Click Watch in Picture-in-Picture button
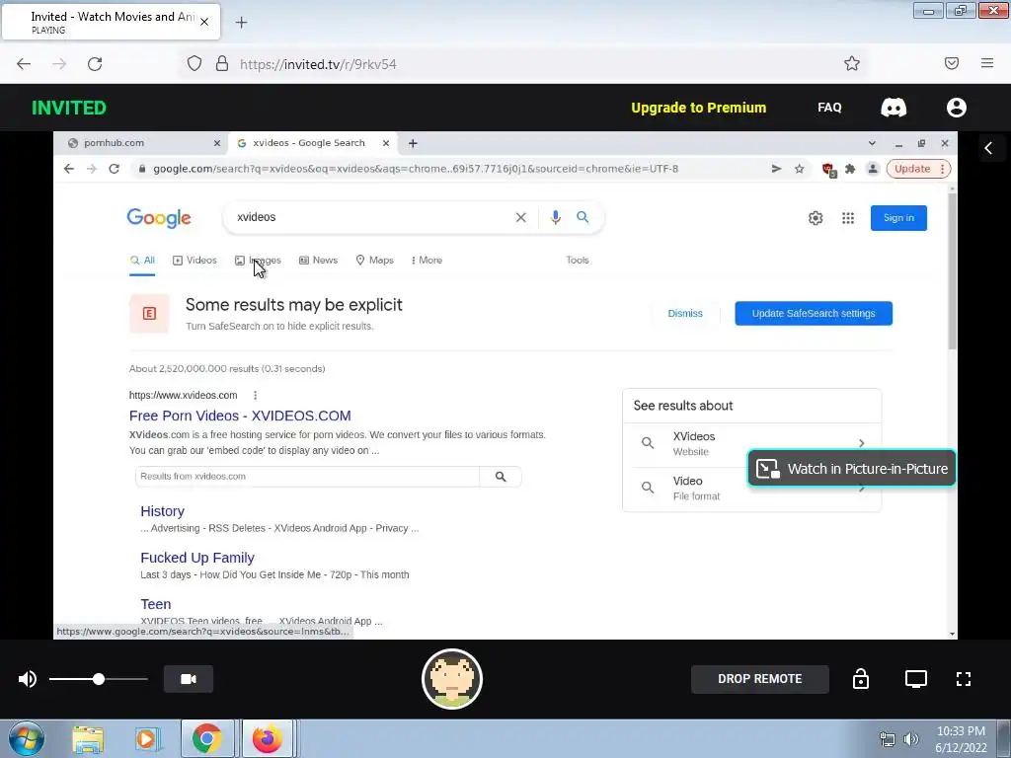 (x=851, y=469)
